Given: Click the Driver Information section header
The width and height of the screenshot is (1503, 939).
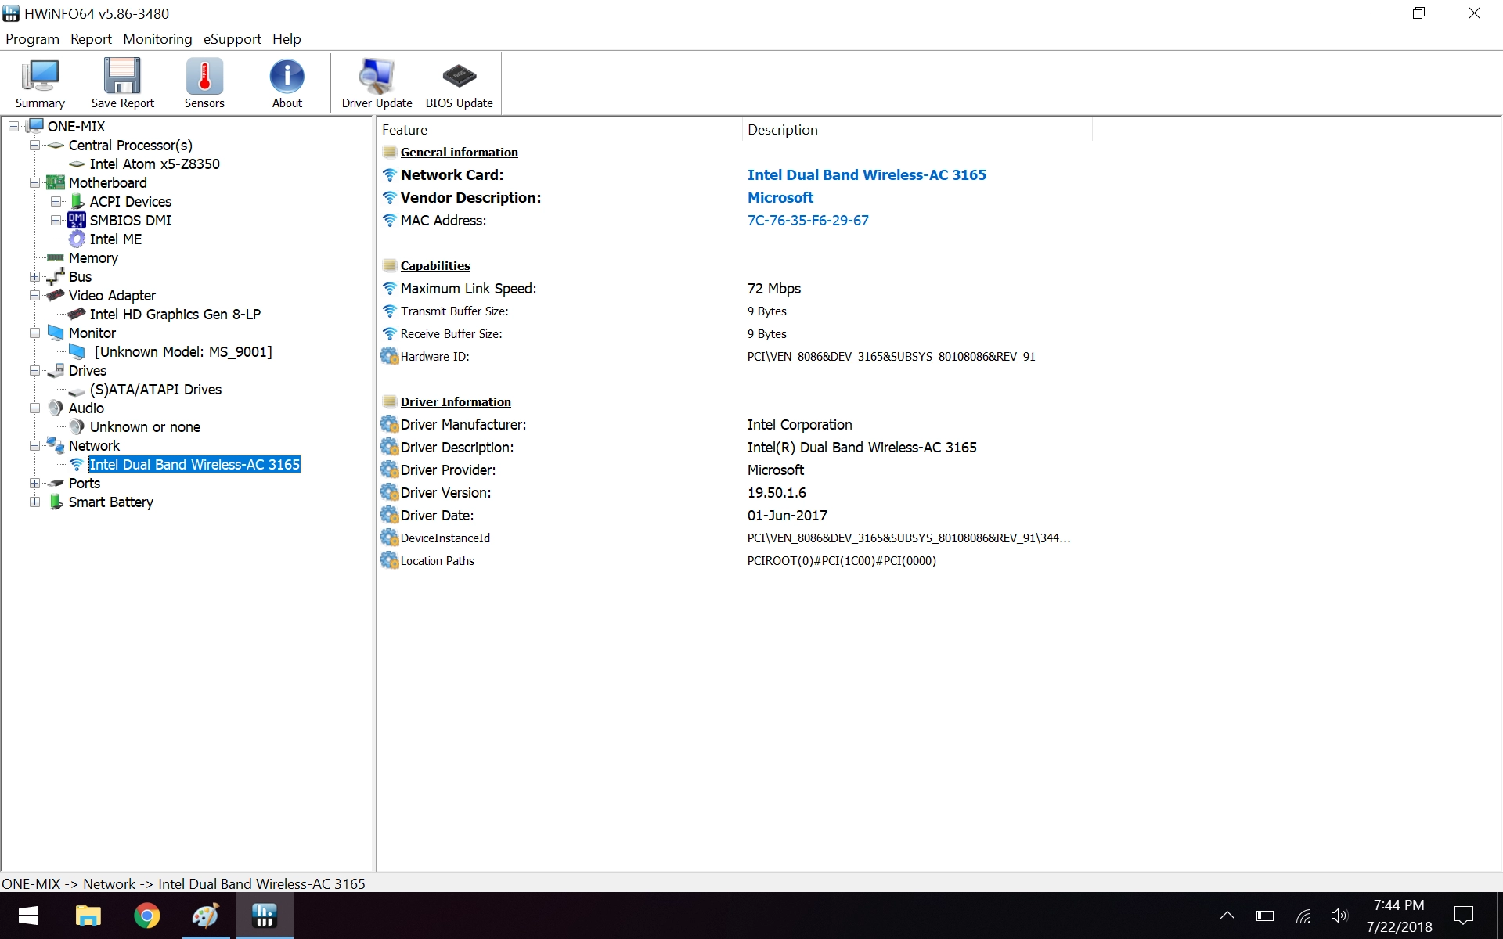Looking at the screenshot, I should coord(456,402).
